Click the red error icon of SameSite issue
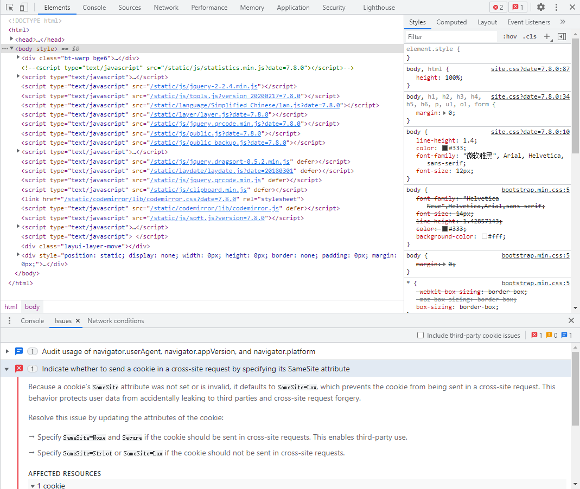 coord(19,369)
